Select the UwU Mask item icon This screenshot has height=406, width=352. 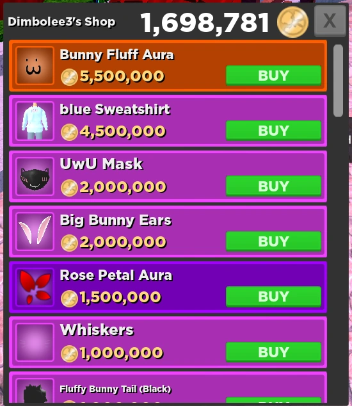35,176
